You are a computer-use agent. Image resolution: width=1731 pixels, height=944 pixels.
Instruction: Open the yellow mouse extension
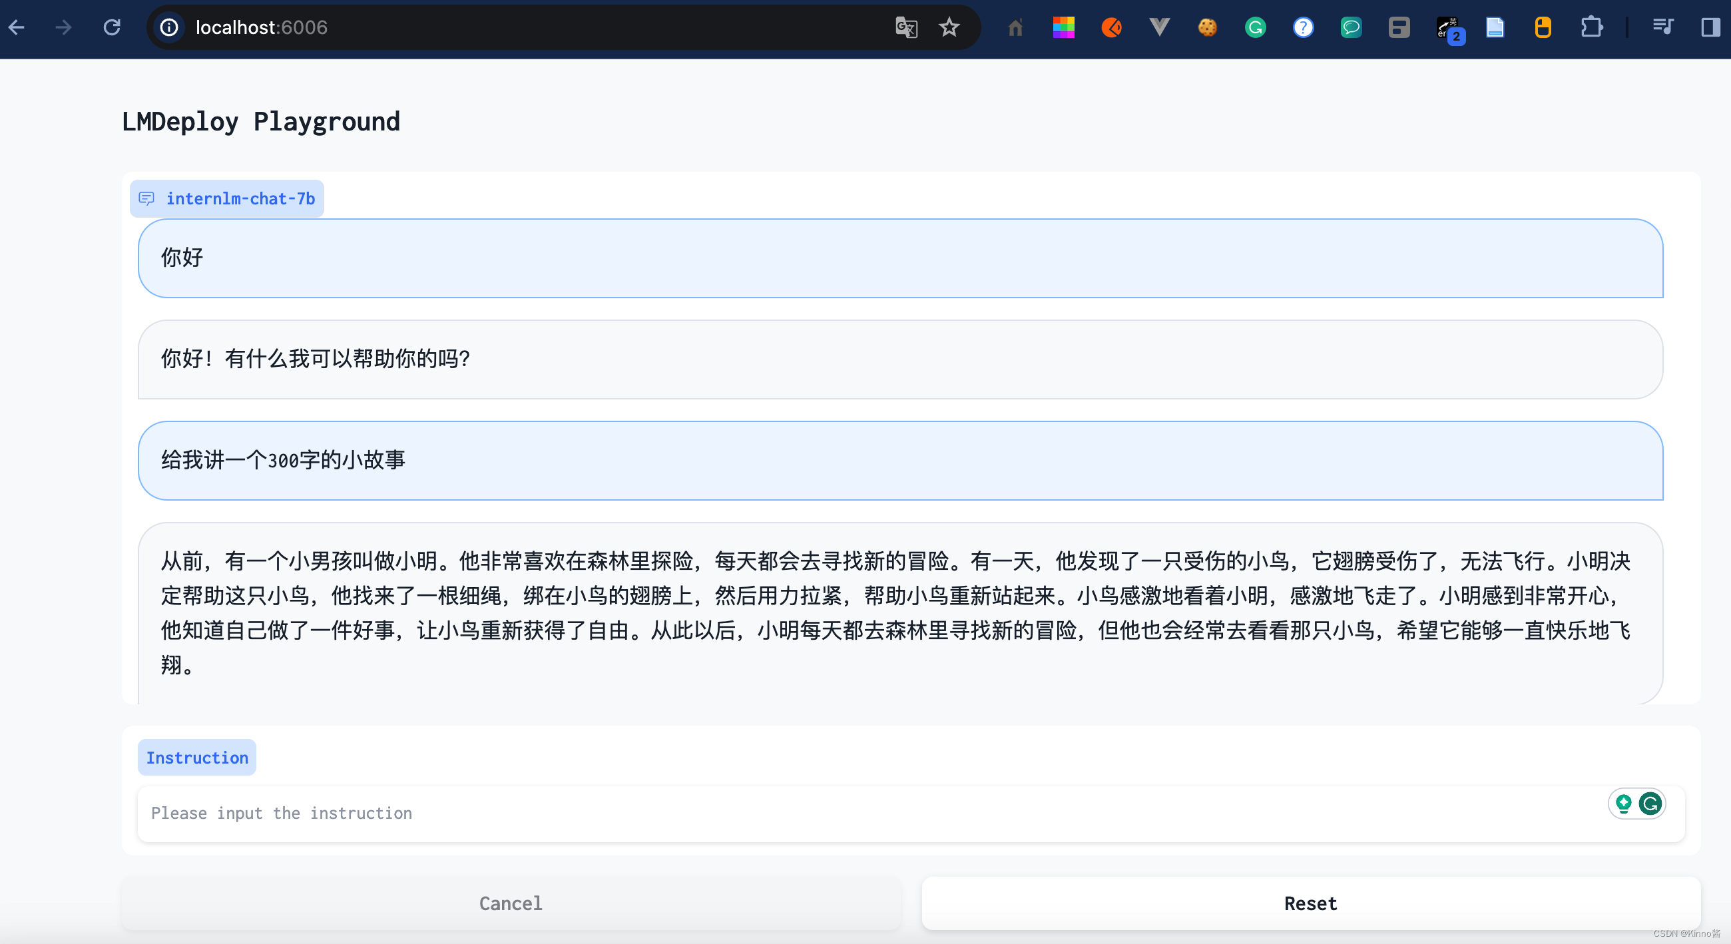(1543, 27)
